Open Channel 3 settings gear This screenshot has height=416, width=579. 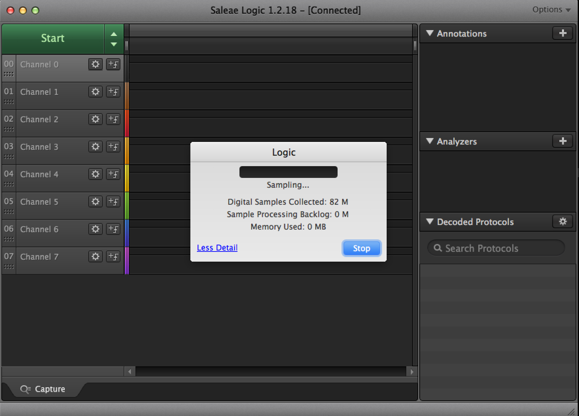coord(95,147)
